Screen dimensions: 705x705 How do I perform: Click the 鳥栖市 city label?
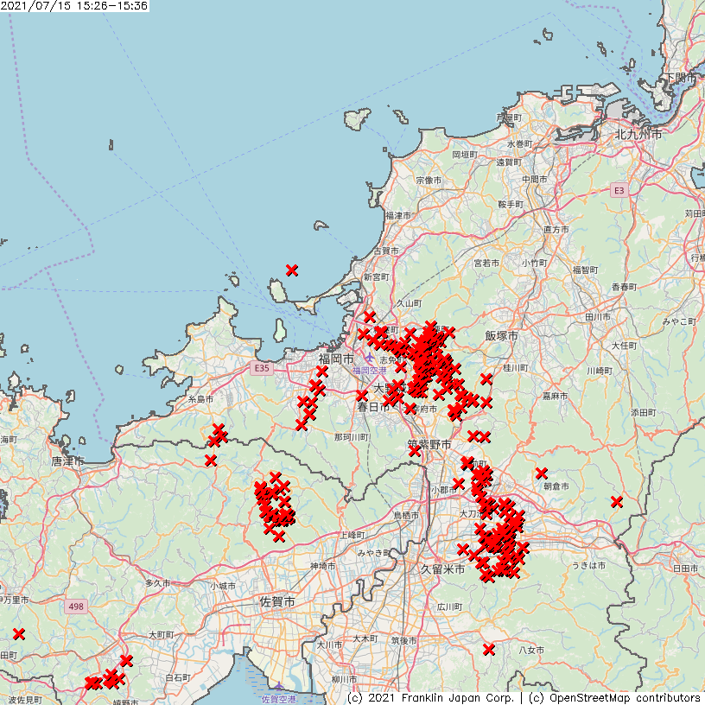[x=406, y=515]
